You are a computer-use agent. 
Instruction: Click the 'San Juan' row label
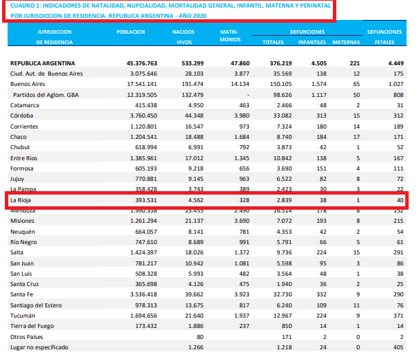tap(22, 263)
